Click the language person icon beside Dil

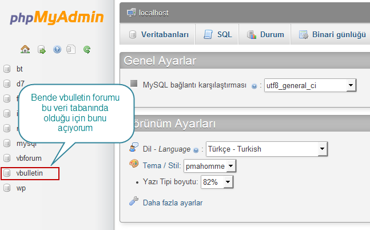[x=134, y=147]
